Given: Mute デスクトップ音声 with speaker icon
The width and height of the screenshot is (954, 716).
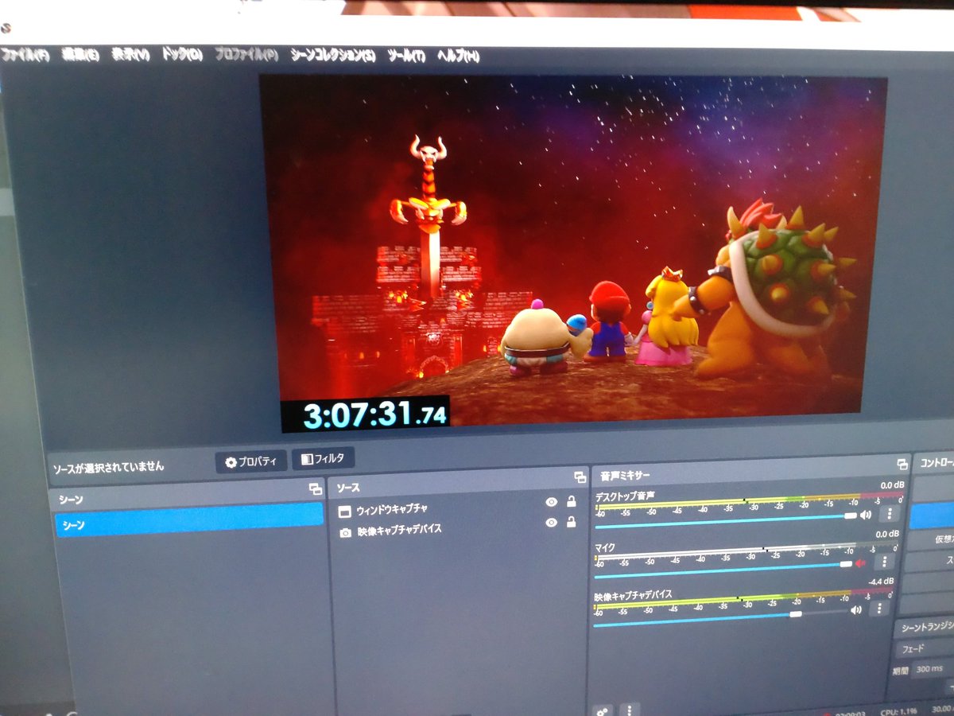Looking at the screenshot, I should (x=866, y=515).
